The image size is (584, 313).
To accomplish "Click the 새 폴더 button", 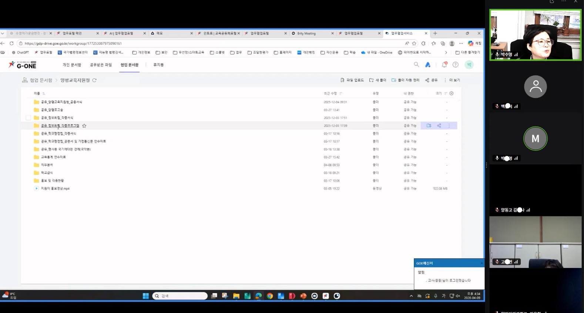I will (377, 80).
